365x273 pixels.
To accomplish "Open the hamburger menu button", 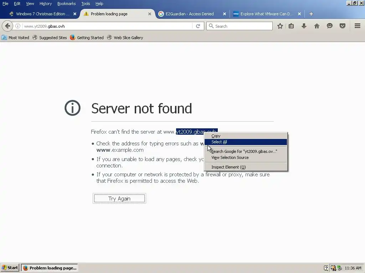I will [x=358, y=26].
